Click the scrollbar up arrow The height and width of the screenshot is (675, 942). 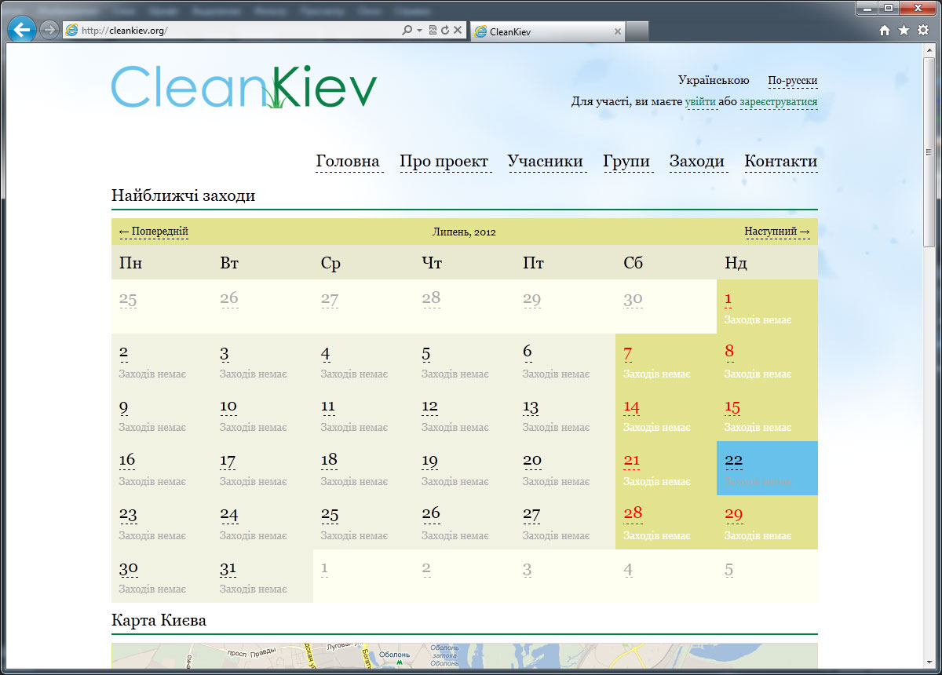pyautogui.click(x=929, y=49)
